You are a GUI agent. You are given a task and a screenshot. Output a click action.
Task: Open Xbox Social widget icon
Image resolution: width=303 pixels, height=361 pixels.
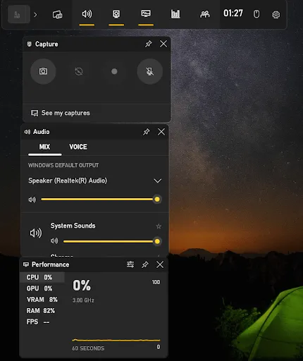click(205, 14)
